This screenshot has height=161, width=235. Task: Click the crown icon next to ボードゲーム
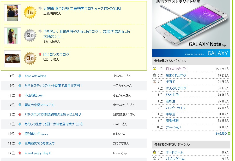(x=155, y=152)
